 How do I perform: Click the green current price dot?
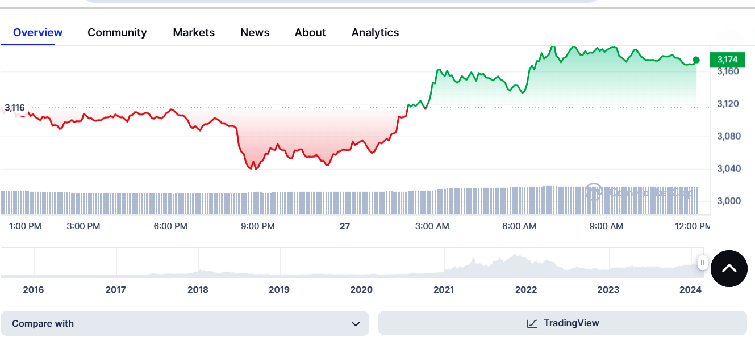696,60
